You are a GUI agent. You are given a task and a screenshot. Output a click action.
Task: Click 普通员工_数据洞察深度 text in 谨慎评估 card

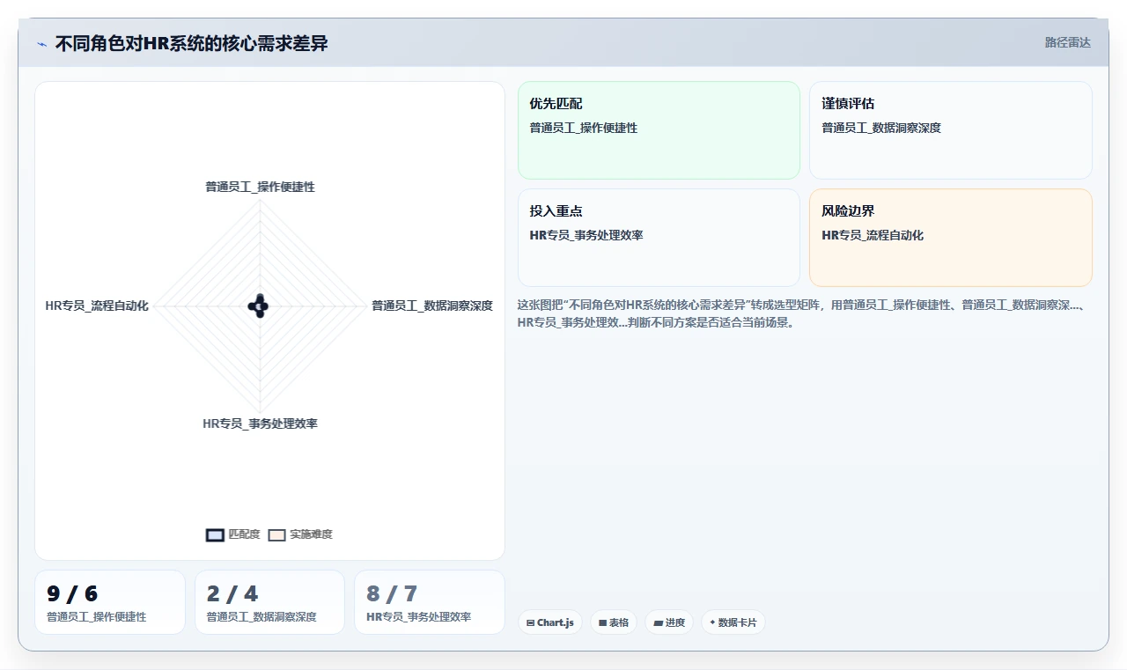point(881,128)
